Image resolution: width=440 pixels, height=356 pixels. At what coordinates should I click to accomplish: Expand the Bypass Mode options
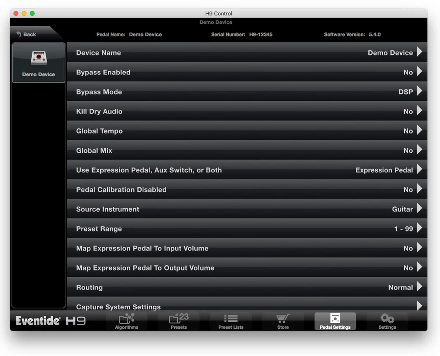pos(246,92)
